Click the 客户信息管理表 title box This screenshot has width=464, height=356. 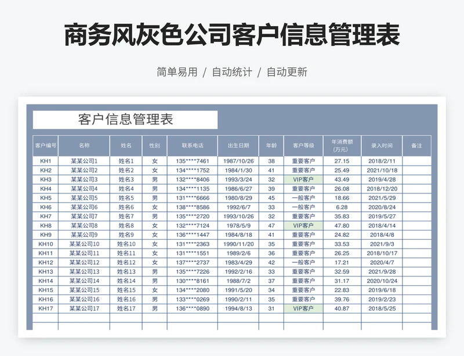[125, 120]
